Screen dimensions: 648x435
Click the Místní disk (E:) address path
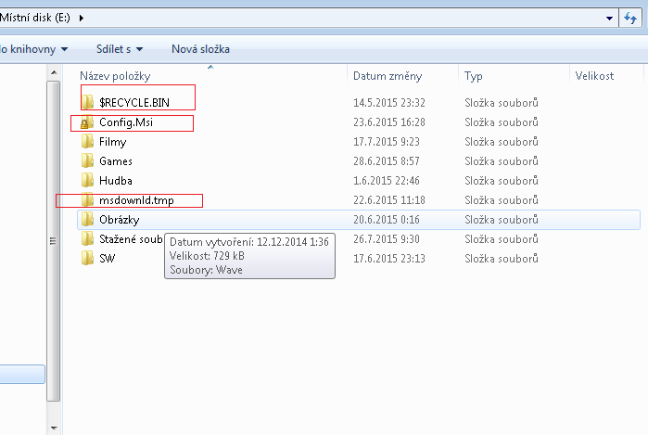click(x=37, y=18)
